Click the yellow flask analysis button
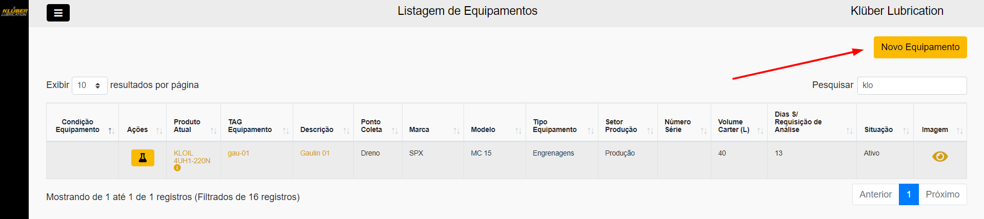The image size is (984, 219). pyautogui.click(x=143, y=158)
